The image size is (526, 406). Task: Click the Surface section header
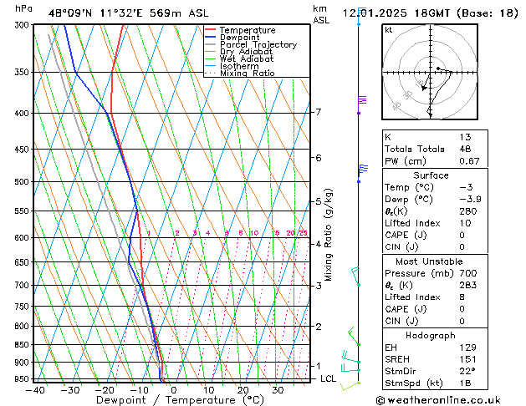pos(430,175)
